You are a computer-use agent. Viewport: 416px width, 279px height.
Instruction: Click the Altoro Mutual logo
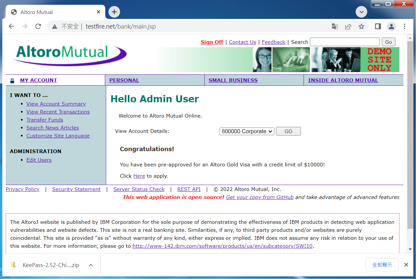tap(69, 55)
